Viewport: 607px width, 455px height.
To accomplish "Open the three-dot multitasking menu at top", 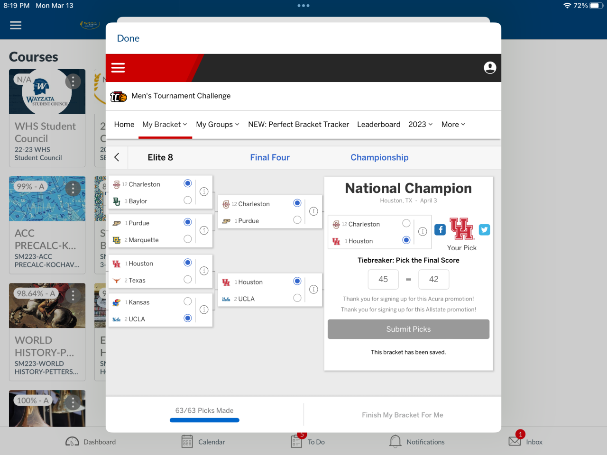I will 303,6.
